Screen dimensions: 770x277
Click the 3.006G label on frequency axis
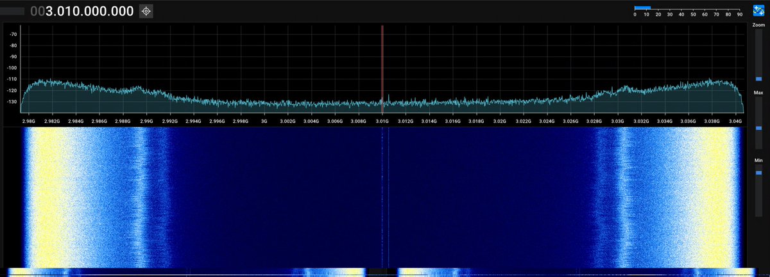[x=335, y=120]
